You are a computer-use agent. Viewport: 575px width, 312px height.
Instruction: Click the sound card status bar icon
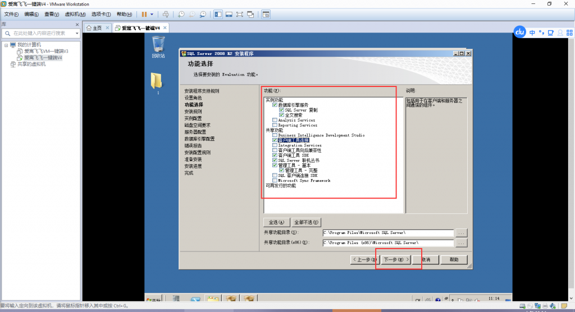tap(553, 306)
